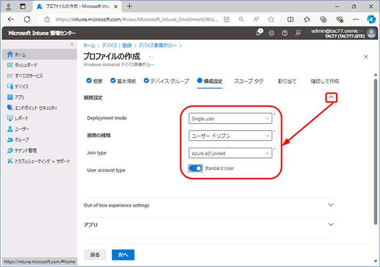Collapse the 展開設定 section chevron
The image size is (380, 267).
pyautogui.click(x=332, y=98)
